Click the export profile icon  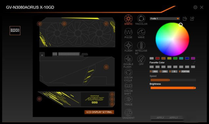point(192,19)
